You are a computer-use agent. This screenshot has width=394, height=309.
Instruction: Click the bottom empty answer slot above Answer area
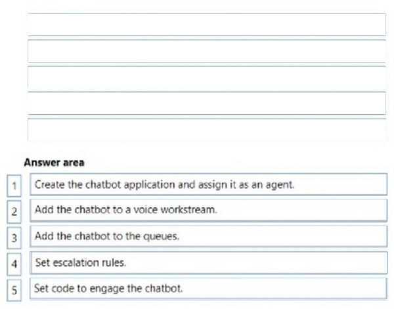pyautogui.click(x=207, y=130)
